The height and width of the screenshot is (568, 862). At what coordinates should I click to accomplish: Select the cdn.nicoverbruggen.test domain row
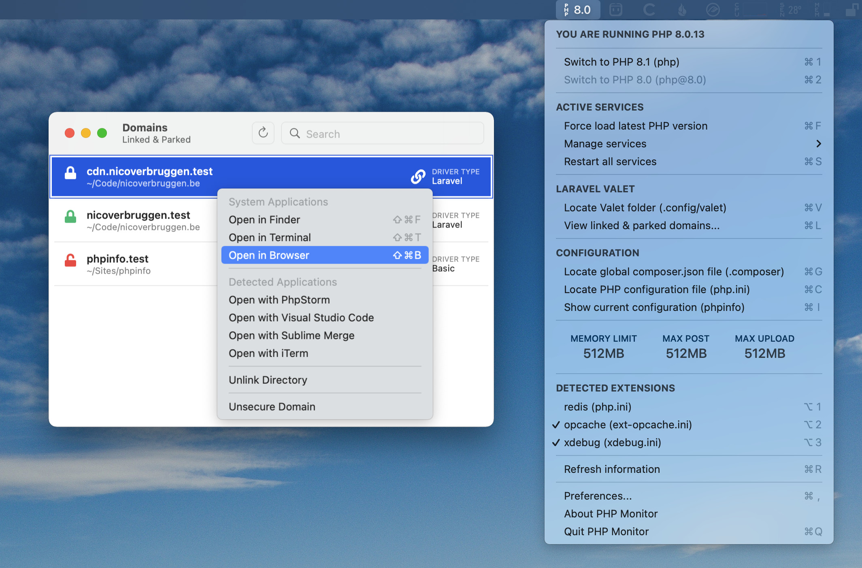click(x=271, y=177)
